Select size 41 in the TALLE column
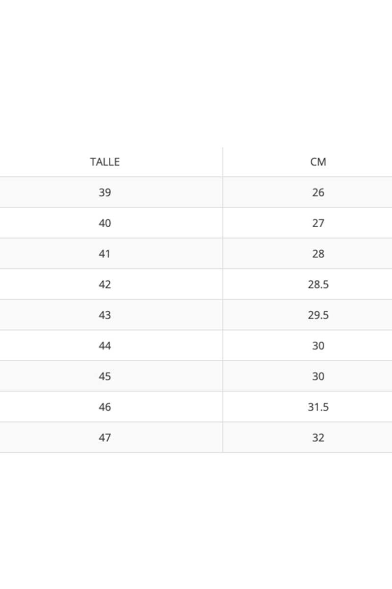This screenshot has width=392, height=589. [105, 254]
